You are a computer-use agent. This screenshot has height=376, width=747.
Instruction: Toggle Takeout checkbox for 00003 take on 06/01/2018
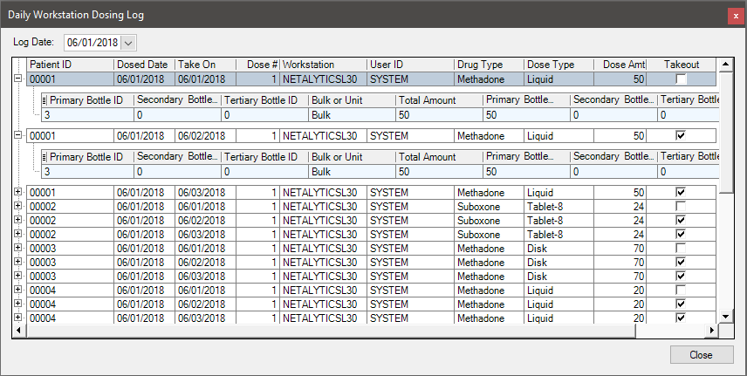tap(682, 248)
